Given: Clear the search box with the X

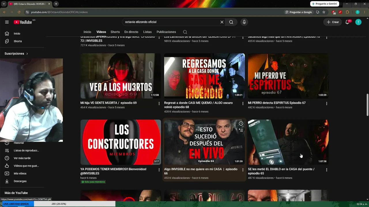Looking at the screenshot, I should pos(222,22).
